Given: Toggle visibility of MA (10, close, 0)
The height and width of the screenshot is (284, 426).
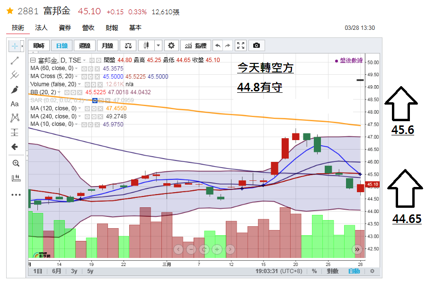Looking at the screenshot, I should [x=85, y=125].
